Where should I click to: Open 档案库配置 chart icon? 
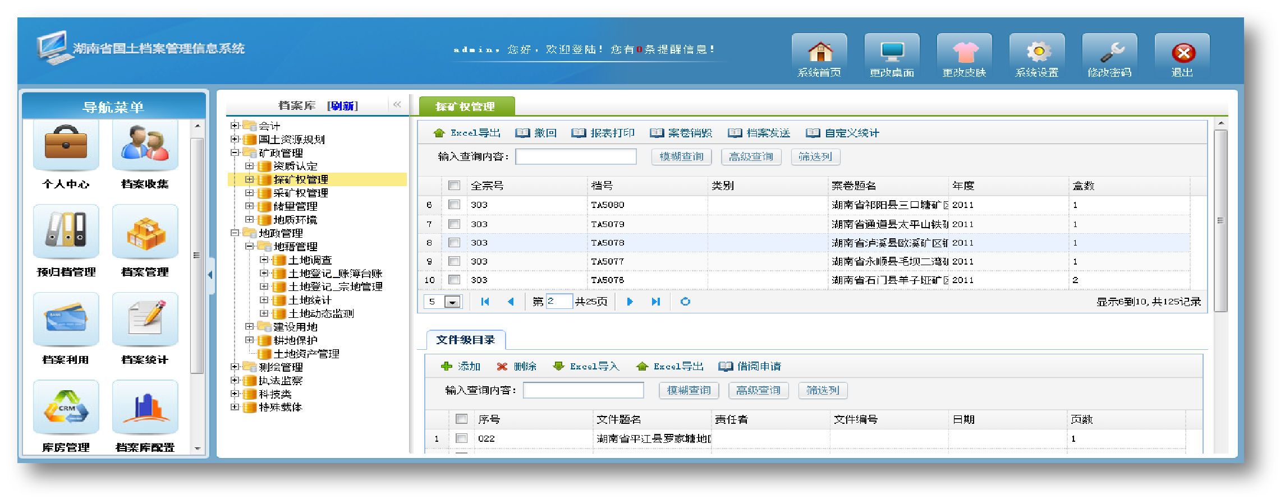point(145,407)
